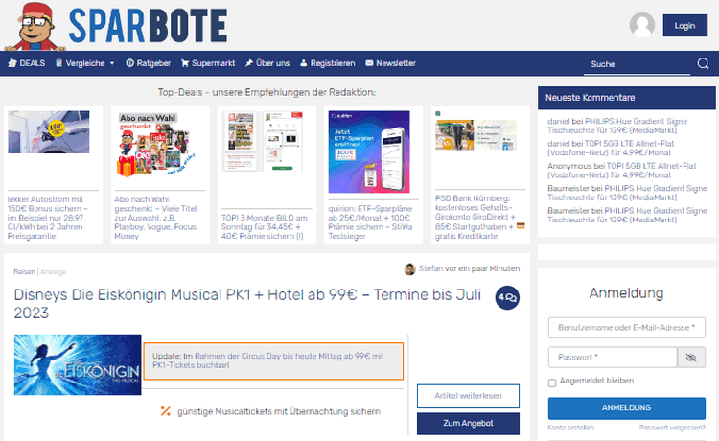
Task: Open Anonymous comment on 5GB LTE Allnet-Flat
Action: pyautogui.click(x=622, y=171)
